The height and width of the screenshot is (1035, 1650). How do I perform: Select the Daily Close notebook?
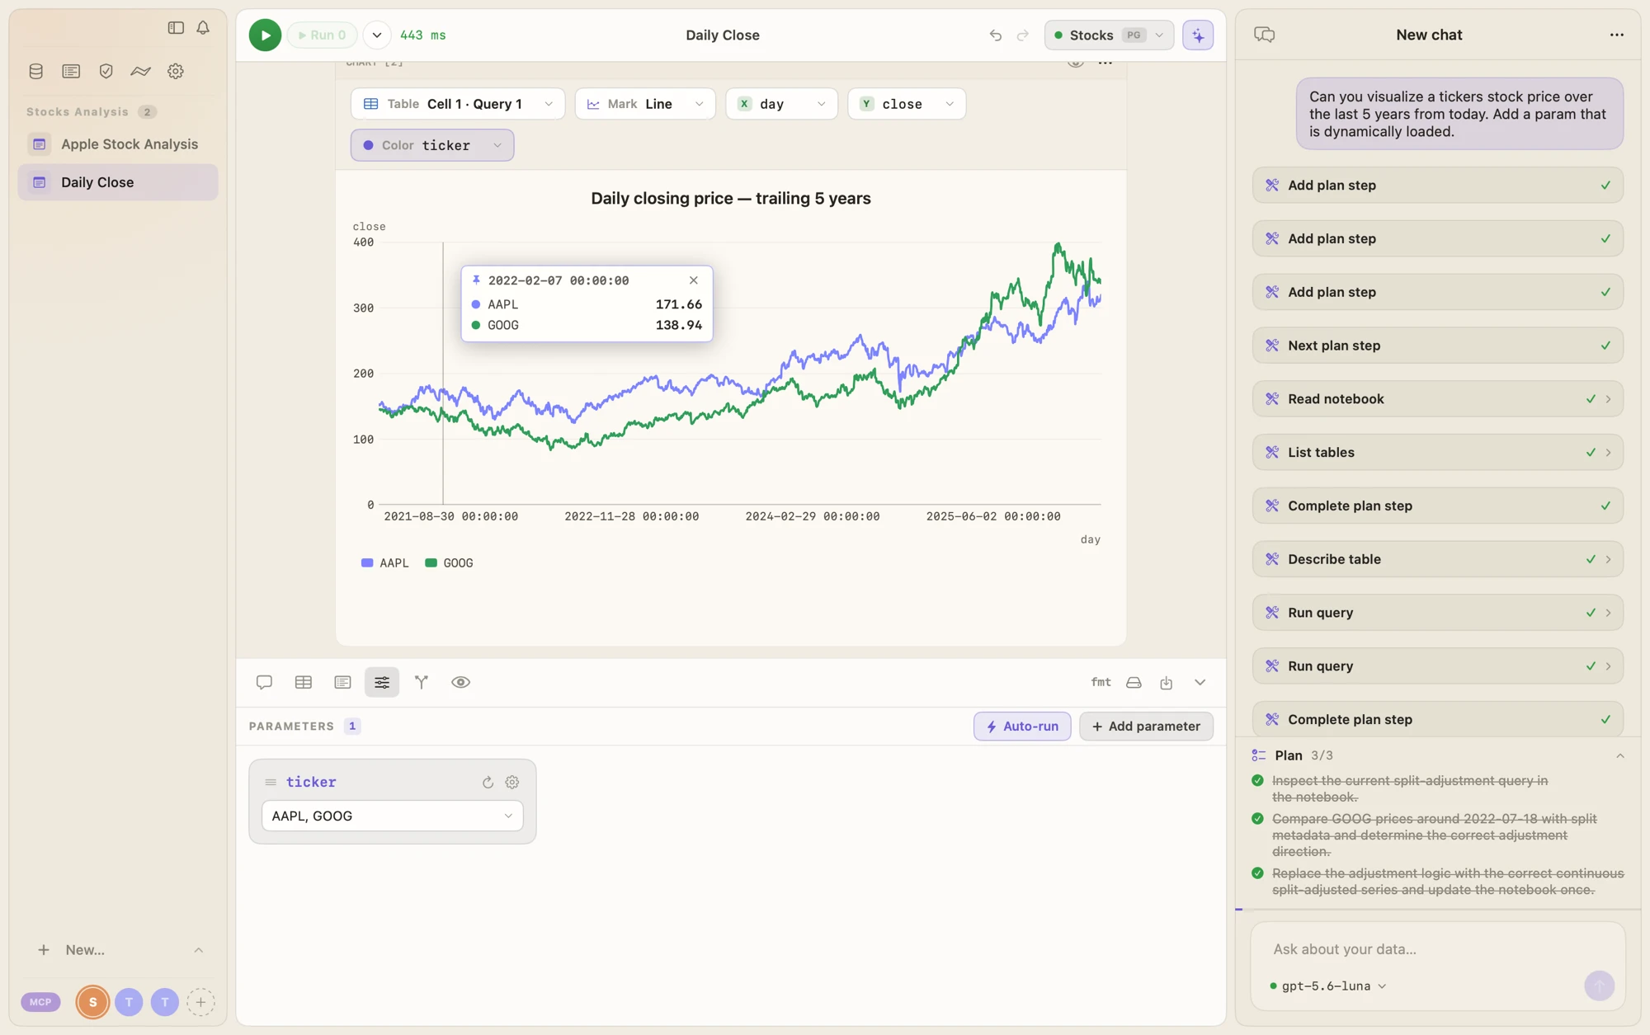click(x=118, y=182)
